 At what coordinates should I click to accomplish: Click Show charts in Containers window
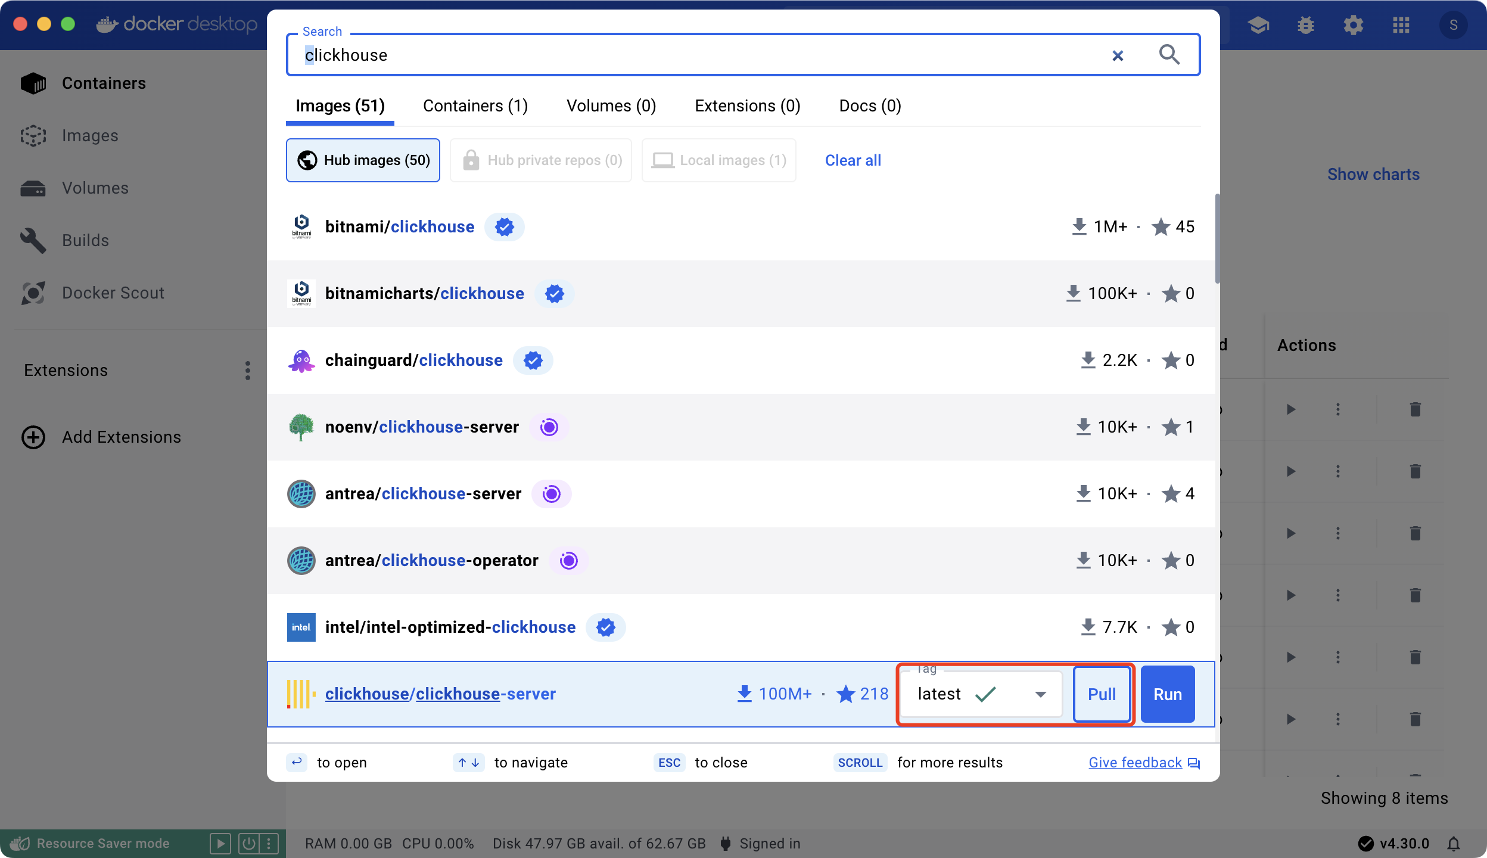click(1373, 175)
